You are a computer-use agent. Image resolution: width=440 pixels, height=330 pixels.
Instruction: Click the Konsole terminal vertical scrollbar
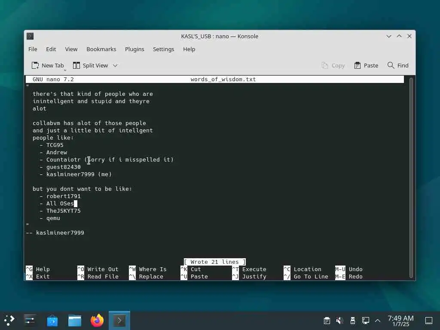(411, 177)
